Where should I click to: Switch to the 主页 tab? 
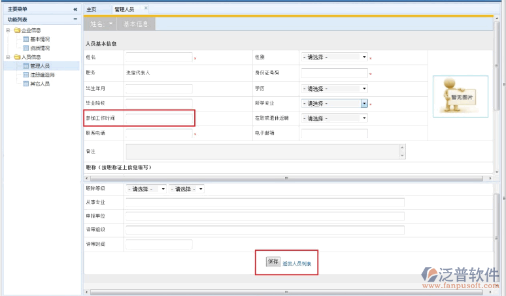pos(92,9)
